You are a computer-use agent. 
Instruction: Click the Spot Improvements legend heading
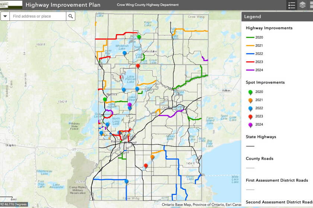pyautogui.click(x=265, y=82)
